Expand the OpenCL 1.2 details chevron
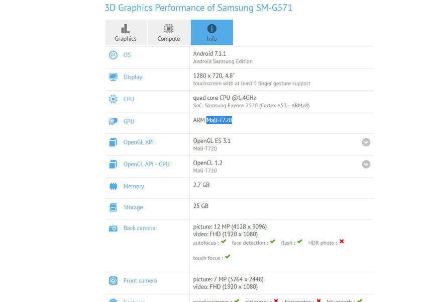 pyautogui.click(x=366, y=165)
